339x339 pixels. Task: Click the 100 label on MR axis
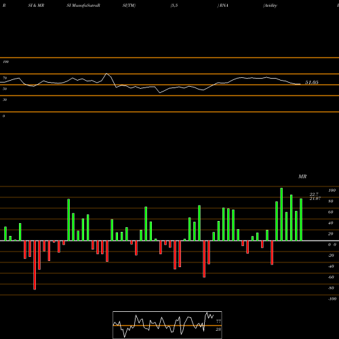coord(332,191)
